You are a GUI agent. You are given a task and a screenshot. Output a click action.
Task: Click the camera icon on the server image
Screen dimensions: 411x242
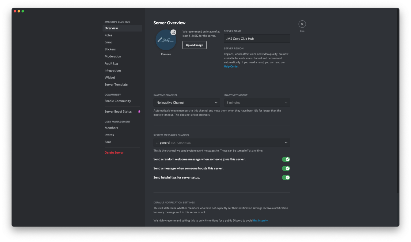coord(173,32)
